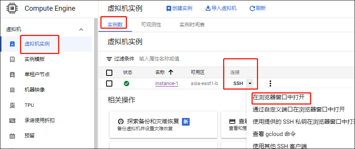This screenshot has width=355, height=149.
Task: Click the 单租户节点 sidebar icon
Action: pyautogui.click(x=12, y=75)
